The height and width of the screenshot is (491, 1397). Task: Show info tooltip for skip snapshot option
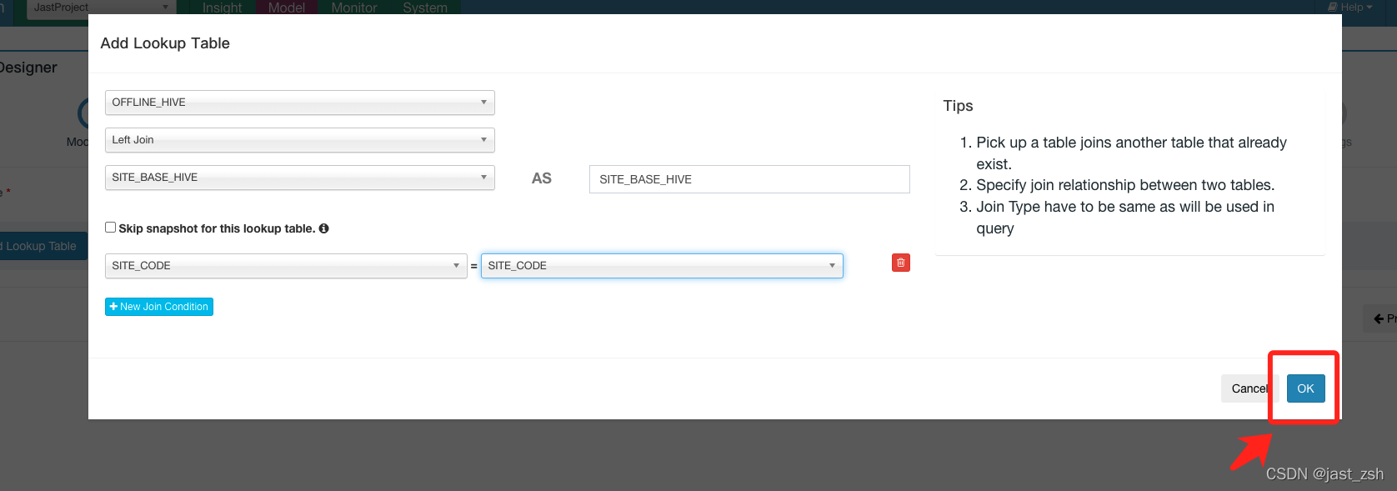[x=324, y=228]
